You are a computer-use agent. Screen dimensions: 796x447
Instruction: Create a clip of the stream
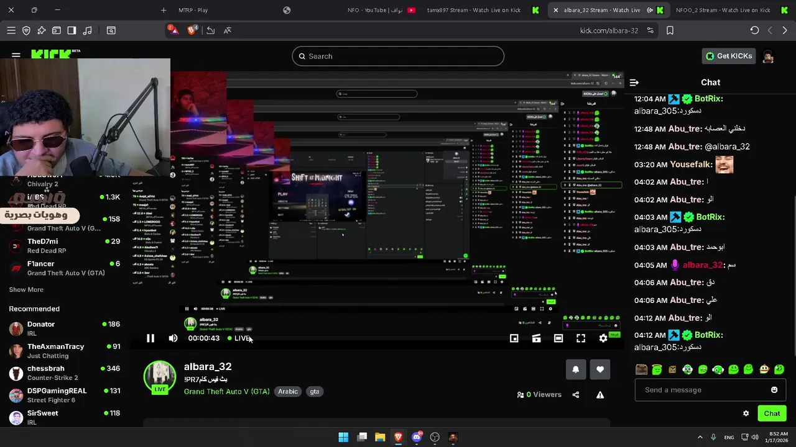click(536, 338)
